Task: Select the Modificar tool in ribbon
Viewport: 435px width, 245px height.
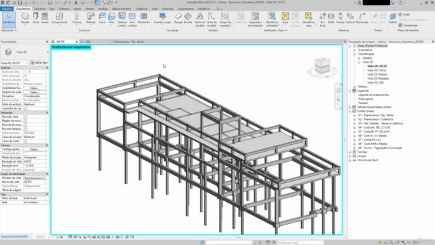Action: point(9,20)
